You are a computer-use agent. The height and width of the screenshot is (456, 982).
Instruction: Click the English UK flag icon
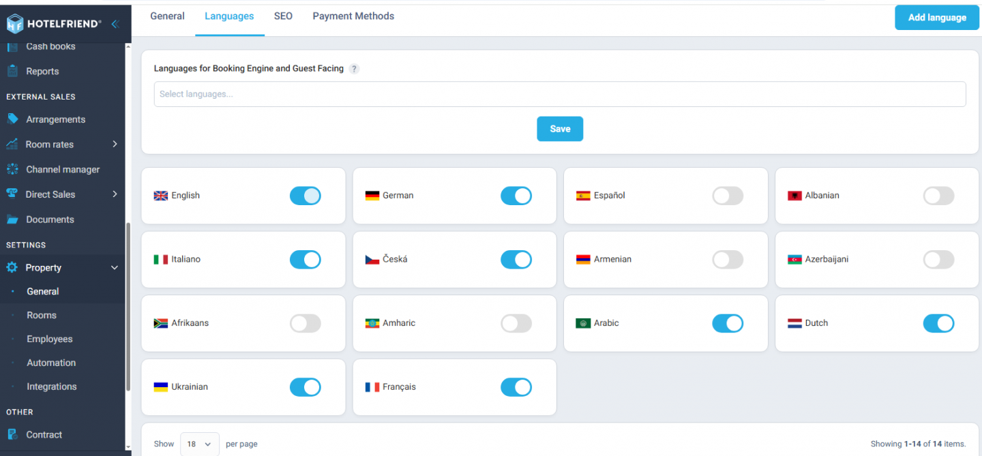161,196
